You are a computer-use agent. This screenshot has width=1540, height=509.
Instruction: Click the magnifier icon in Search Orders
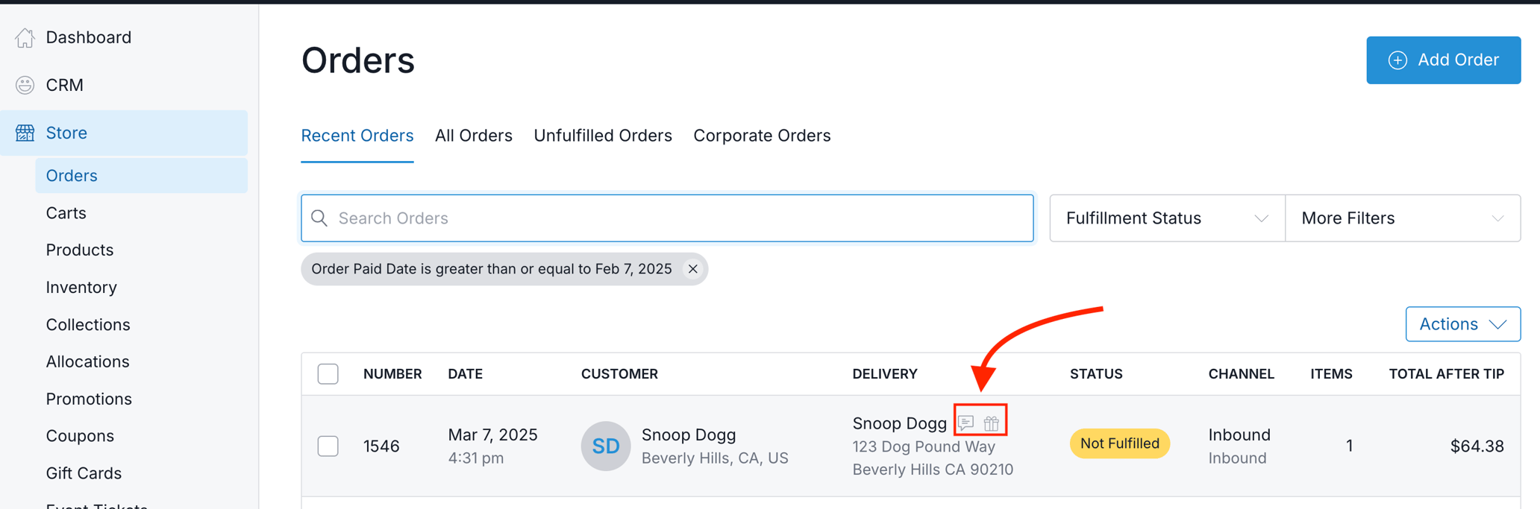coord(319,218)
